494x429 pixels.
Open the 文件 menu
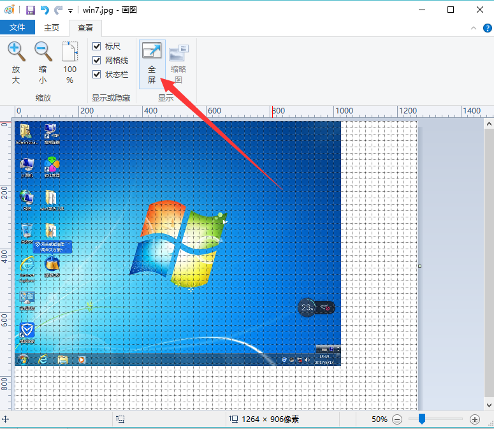[17, 27]
